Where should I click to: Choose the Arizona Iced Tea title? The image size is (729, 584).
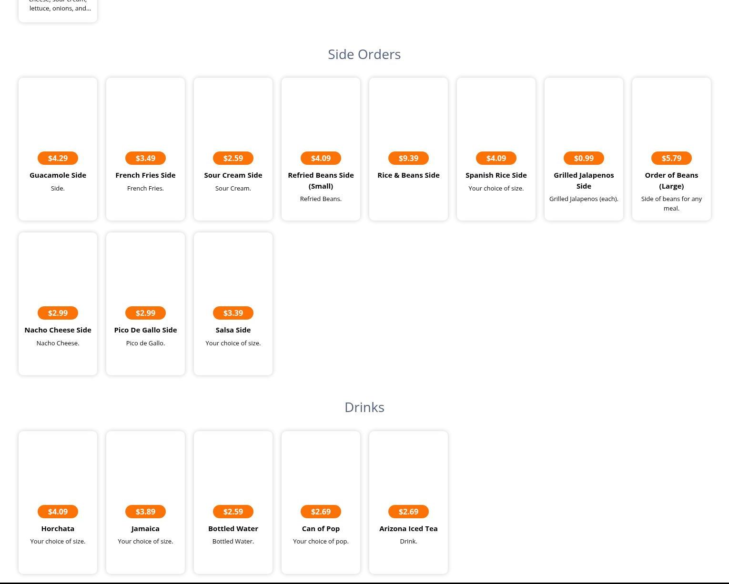[x=408, y=529]
